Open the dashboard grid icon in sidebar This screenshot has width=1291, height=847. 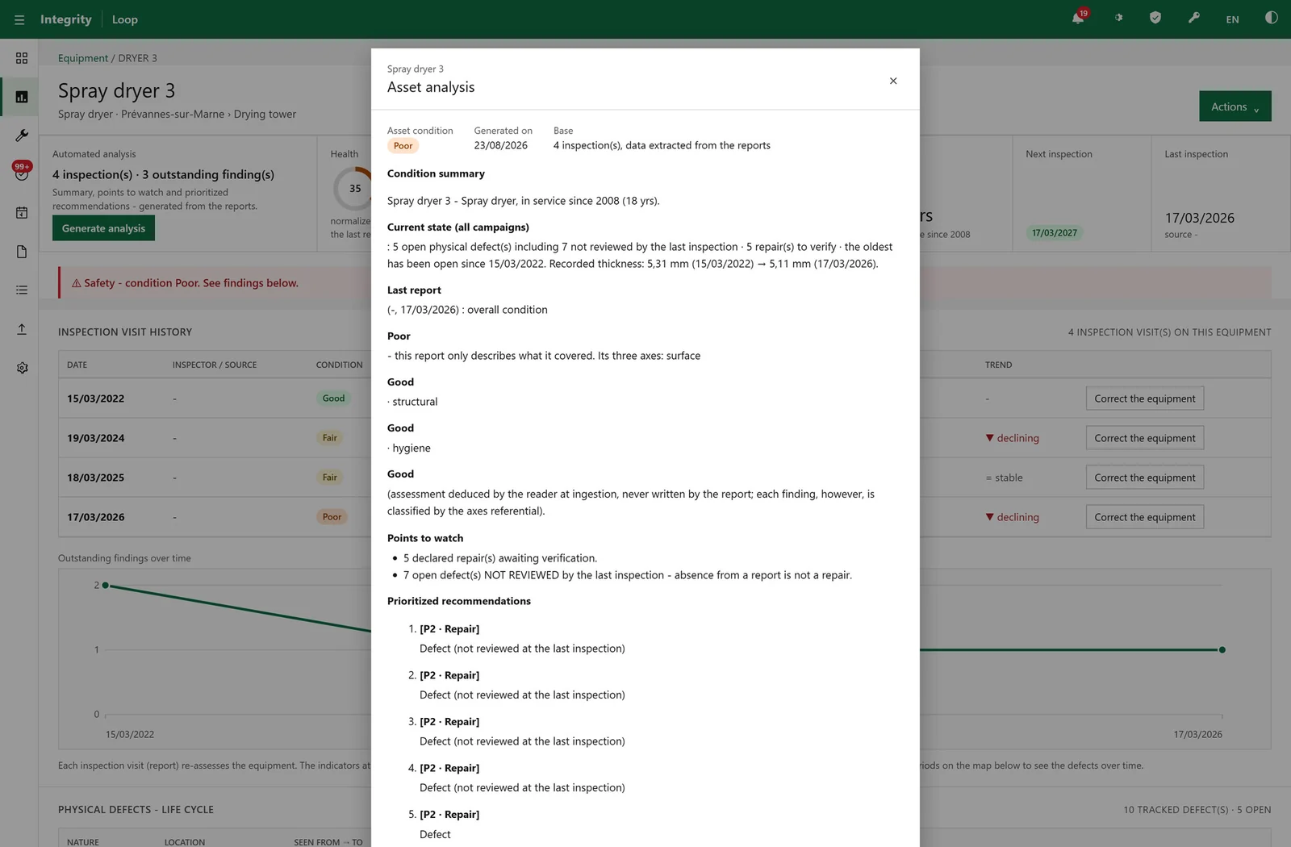coord(22,58)
